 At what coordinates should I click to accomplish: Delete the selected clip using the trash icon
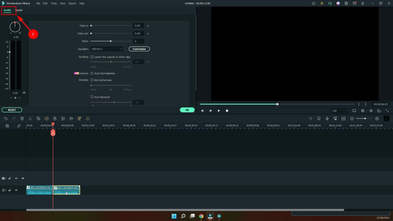pyautogui.click(x=22, y=118)
